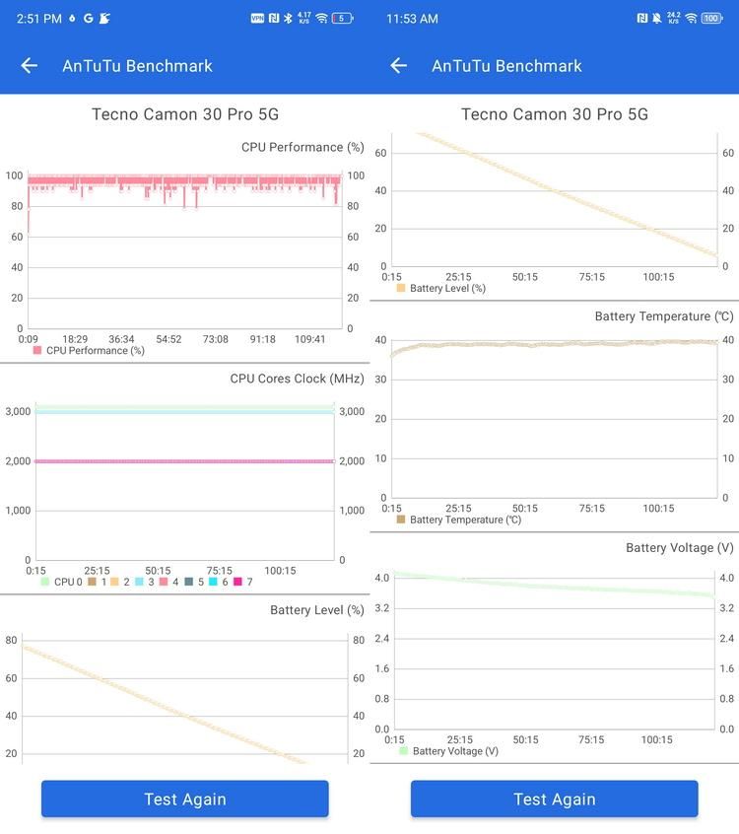Tap the left AnTuTu Benchmark title
The height and width of the screenshot is (834, 739).
[x=137, y=65]
